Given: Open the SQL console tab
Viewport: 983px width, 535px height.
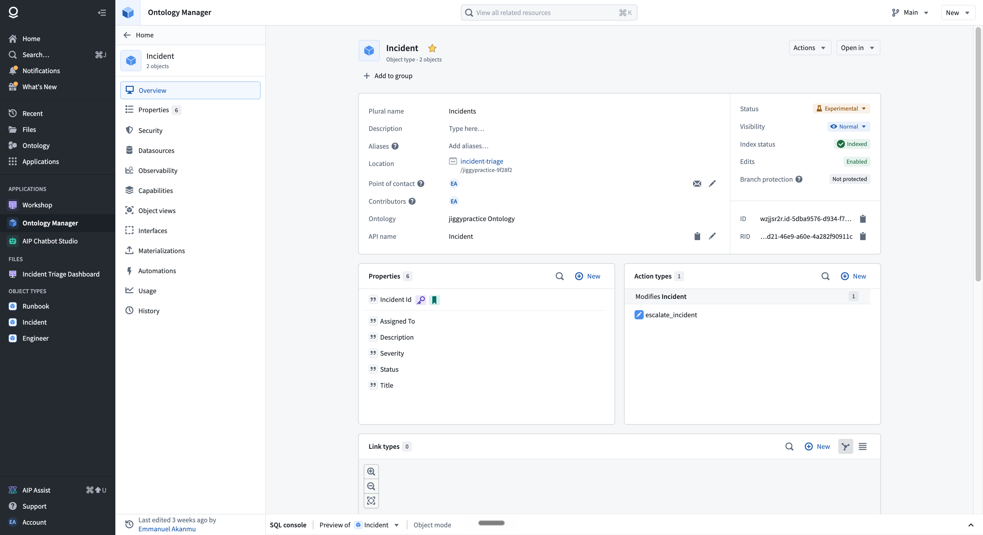Looking at the screenshot, I should (x=288, y=525).
